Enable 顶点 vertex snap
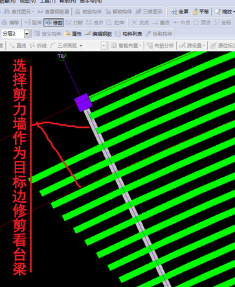The height and width of the screenshot is (287, 235). (202, 23)
